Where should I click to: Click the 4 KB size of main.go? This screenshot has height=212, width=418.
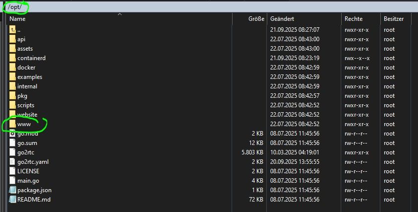(x=257, y=181)
